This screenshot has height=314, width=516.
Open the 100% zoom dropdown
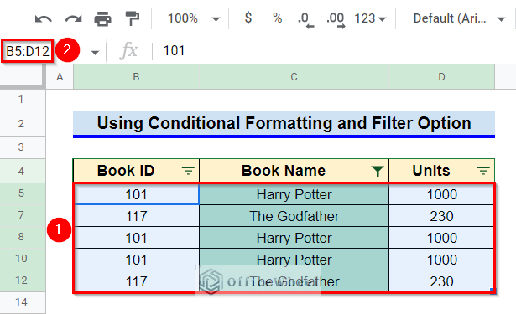pos(194,18)
